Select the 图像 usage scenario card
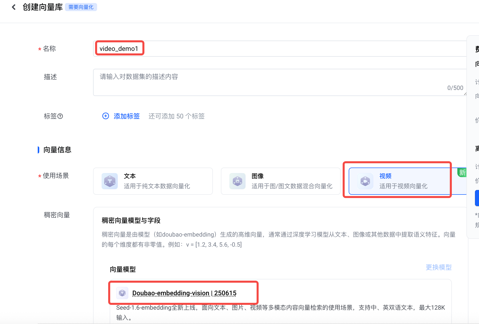This screenshot has width=479, height=324. pos(281,181)
